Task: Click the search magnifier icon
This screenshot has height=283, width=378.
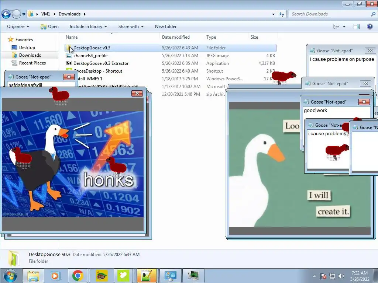Action: pos(373,14)
